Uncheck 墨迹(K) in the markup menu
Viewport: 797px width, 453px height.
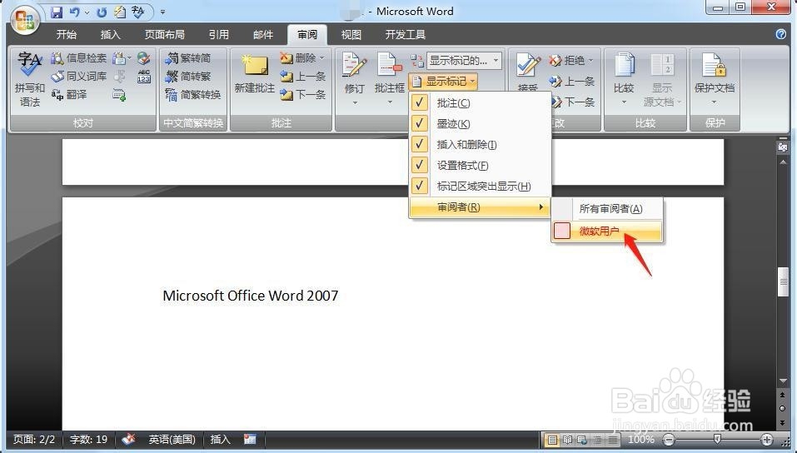pos(480,124)
